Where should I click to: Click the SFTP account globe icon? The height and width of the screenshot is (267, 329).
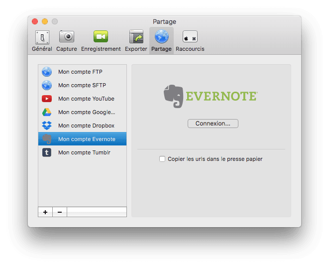47,85
